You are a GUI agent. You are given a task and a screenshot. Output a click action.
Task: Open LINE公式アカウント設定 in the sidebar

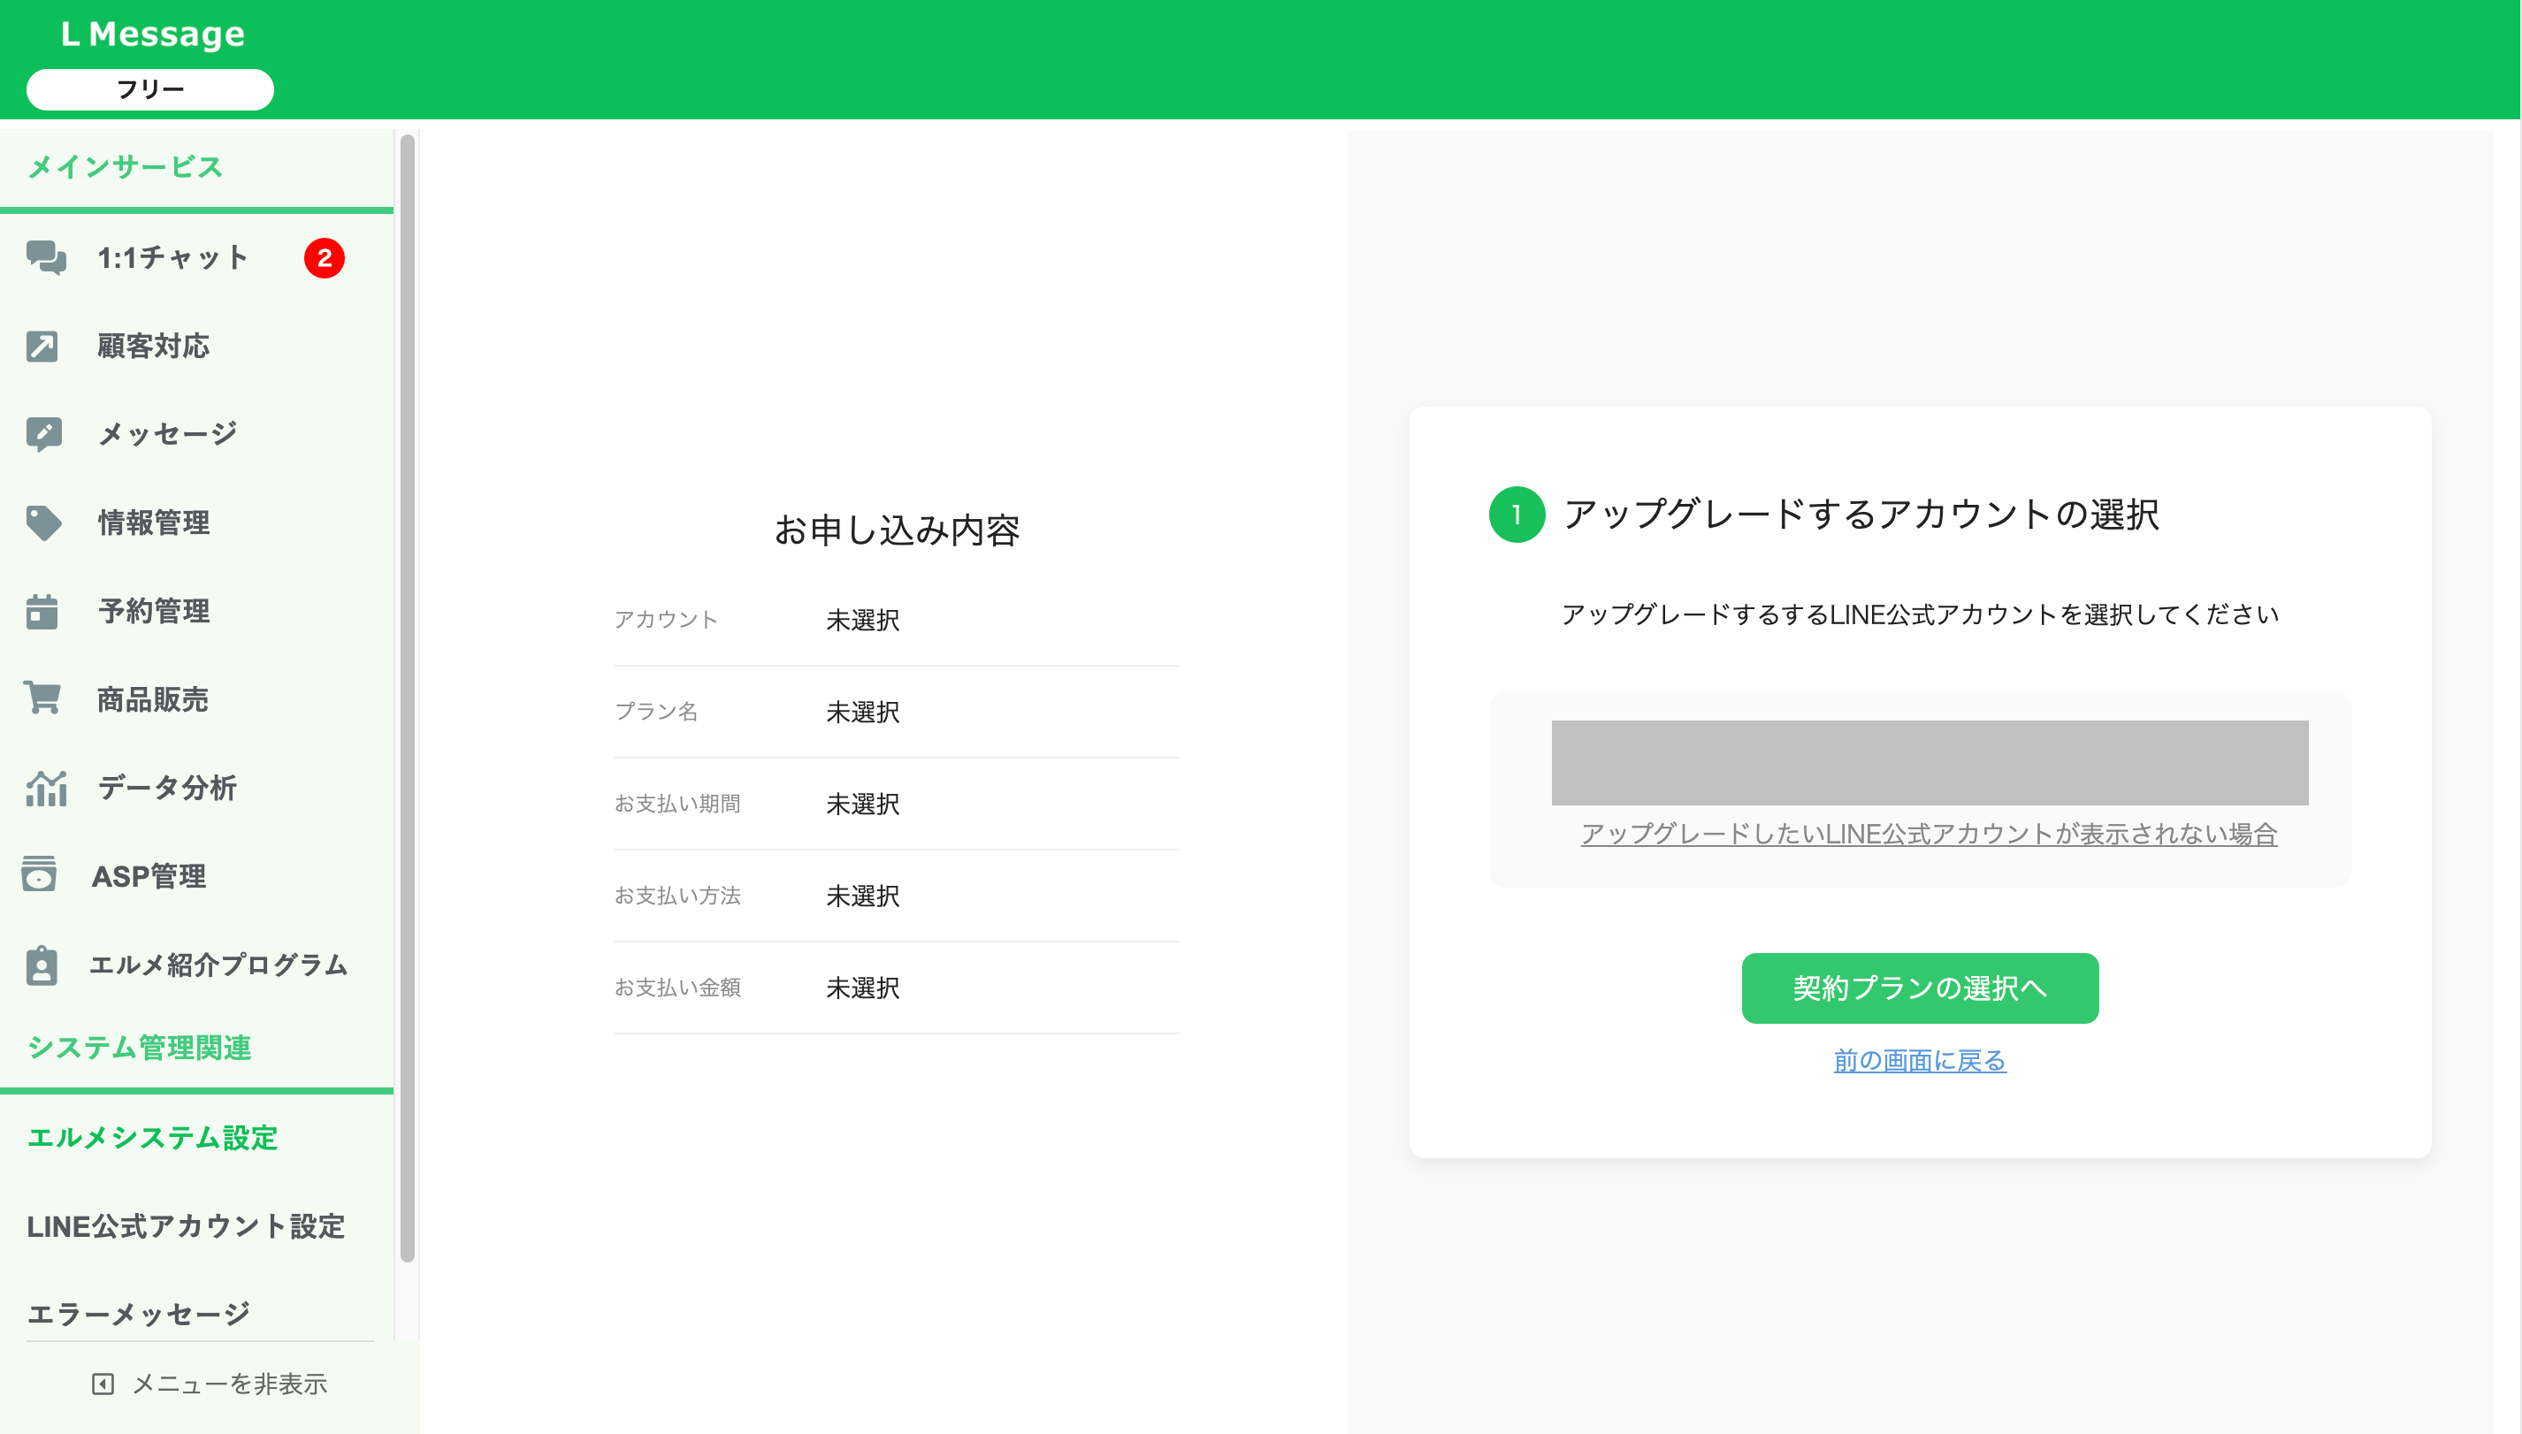[187, 1227]
